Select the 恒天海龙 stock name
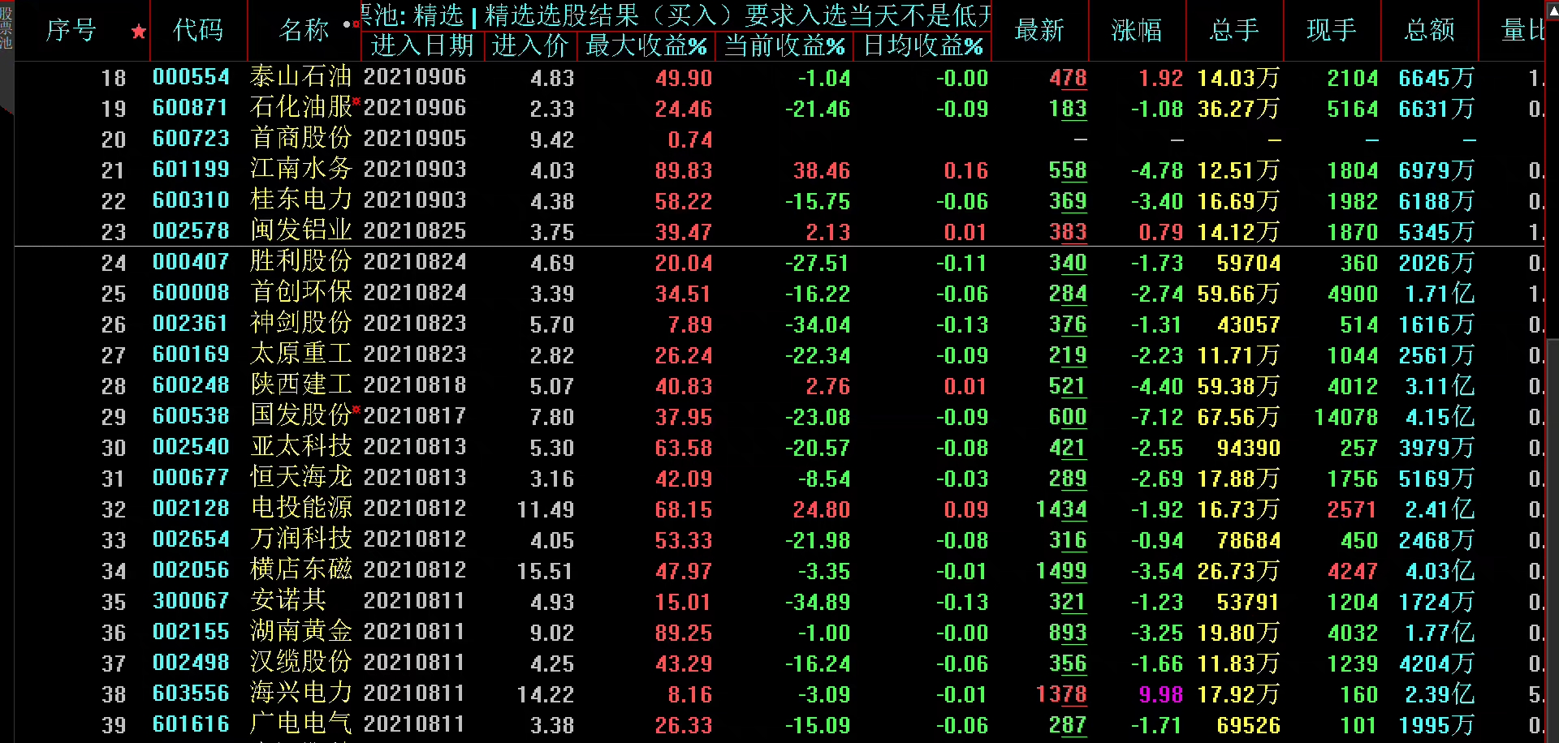 301,477
